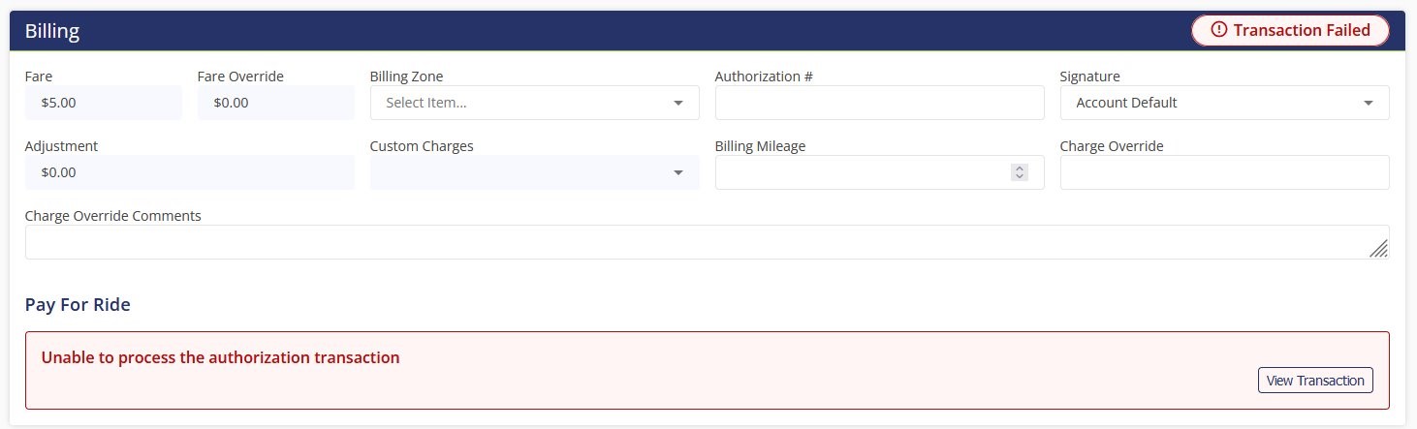Click the Charge Override Comments label
Viewport: 1417px width, 429px height.
[113, 216]
